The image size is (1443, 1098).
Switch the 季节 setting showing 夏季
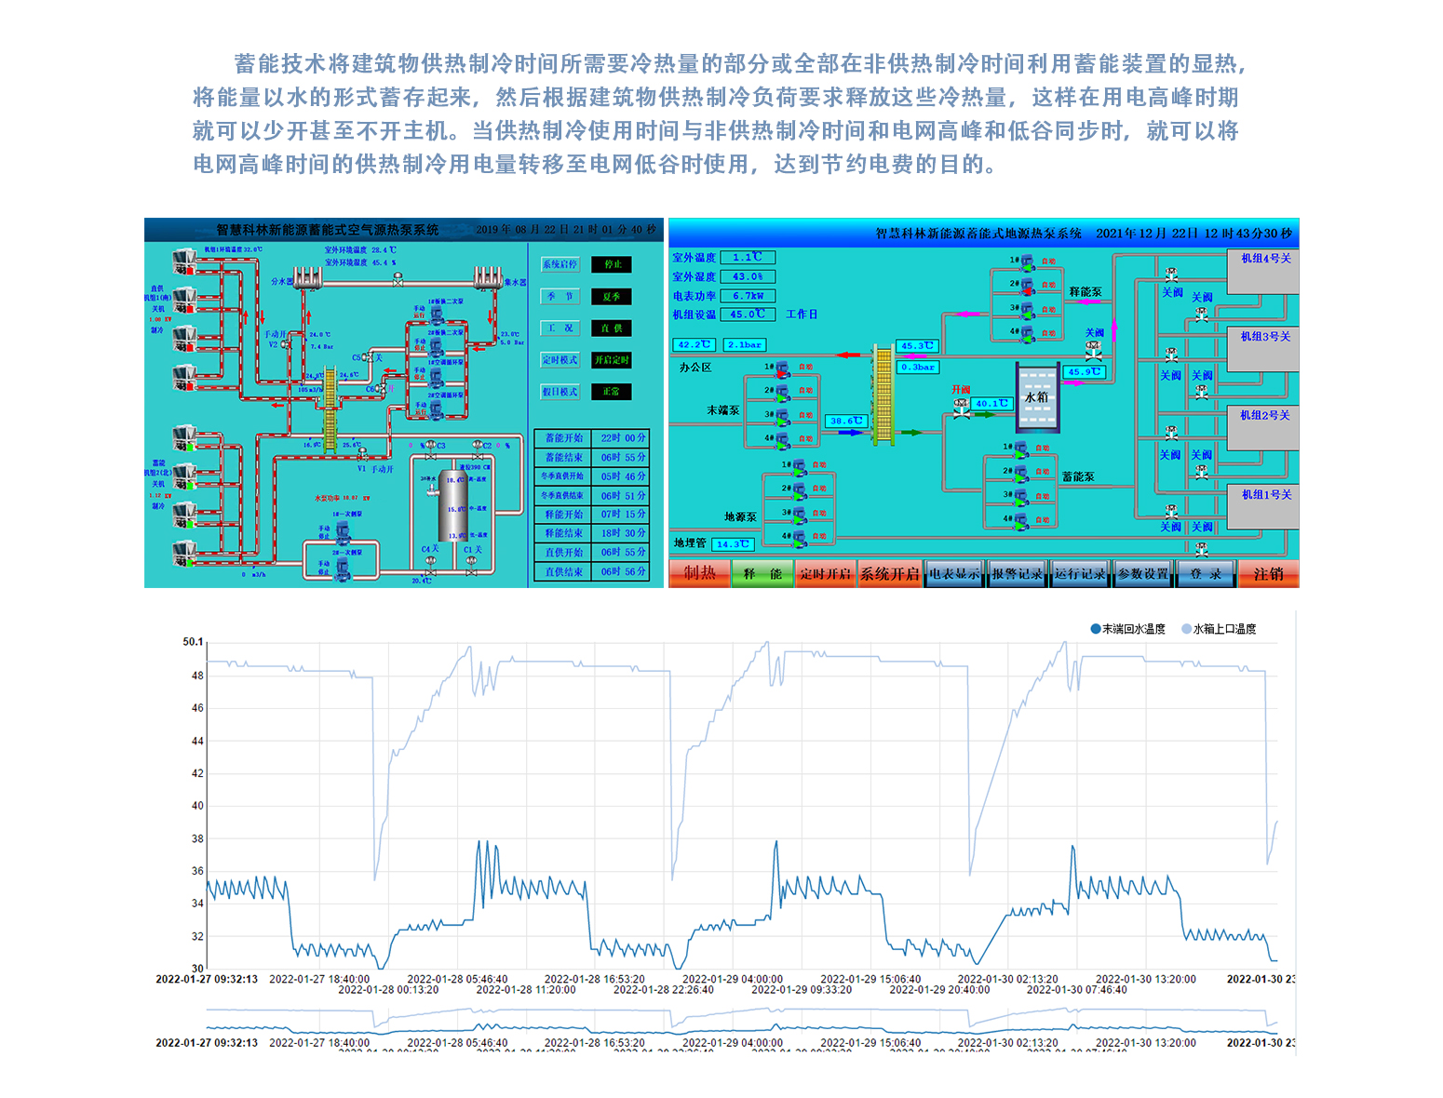coord(612,297)
